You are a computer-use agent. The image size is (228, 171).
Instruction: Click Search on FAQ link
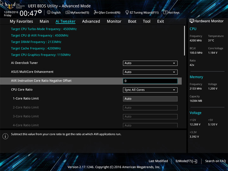(x=216, y=161)
